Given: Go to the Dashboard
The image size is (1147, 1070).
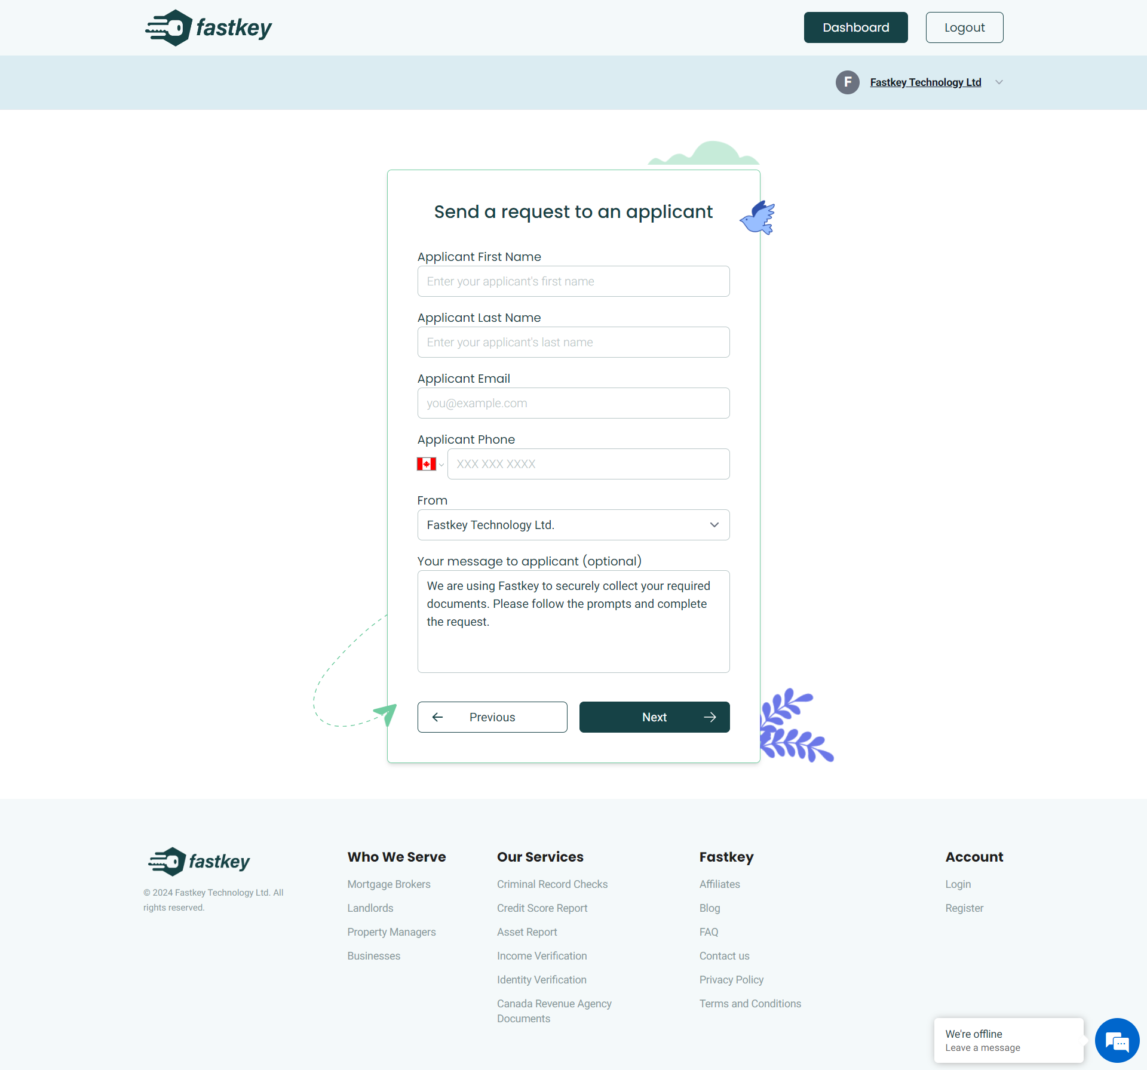Looking at the screenshot, I should point(855,27).
